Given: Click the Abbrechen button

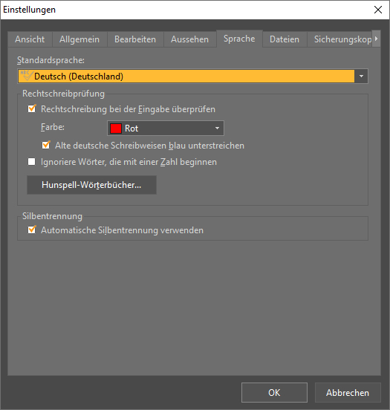Looking at the screenshot, I should point(348,392).
